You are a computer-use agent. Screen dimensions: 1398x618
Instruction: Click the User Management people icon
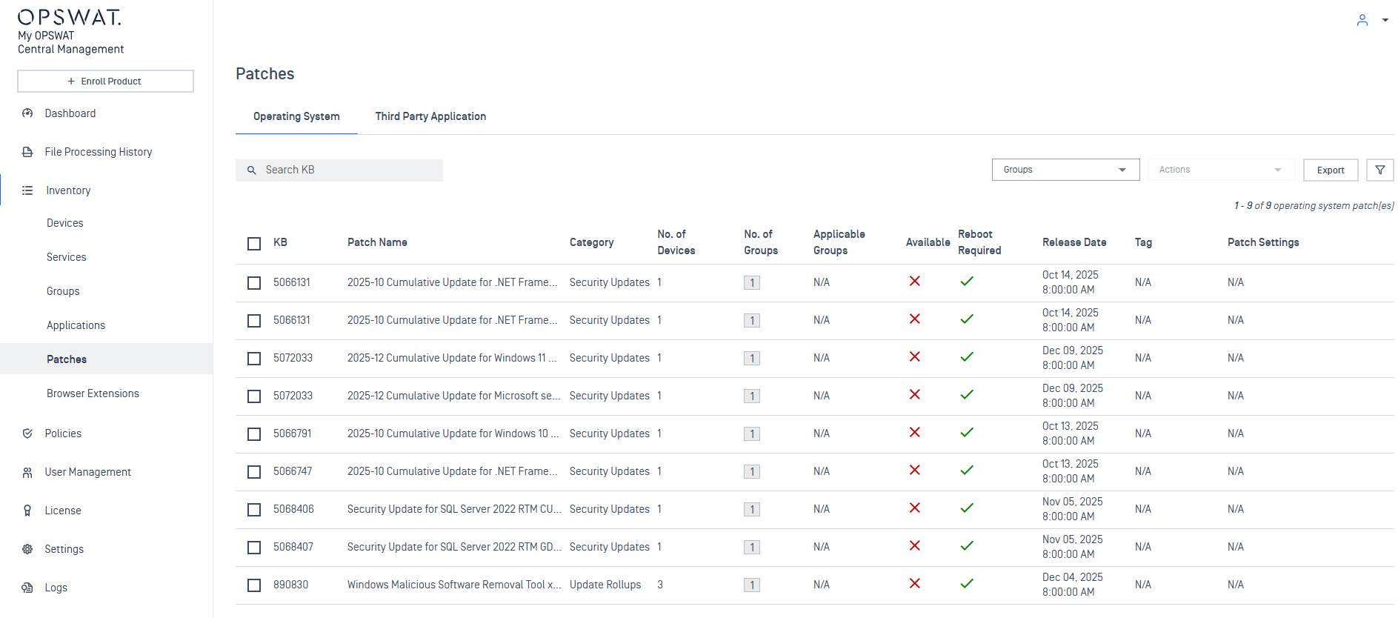(x=27, y=472)
